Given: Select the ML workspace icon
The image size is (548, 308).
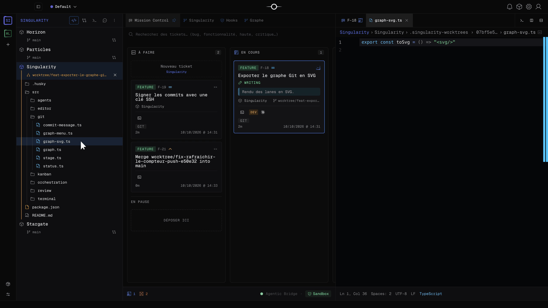Looking at the screenshot, I should point(8,34).
